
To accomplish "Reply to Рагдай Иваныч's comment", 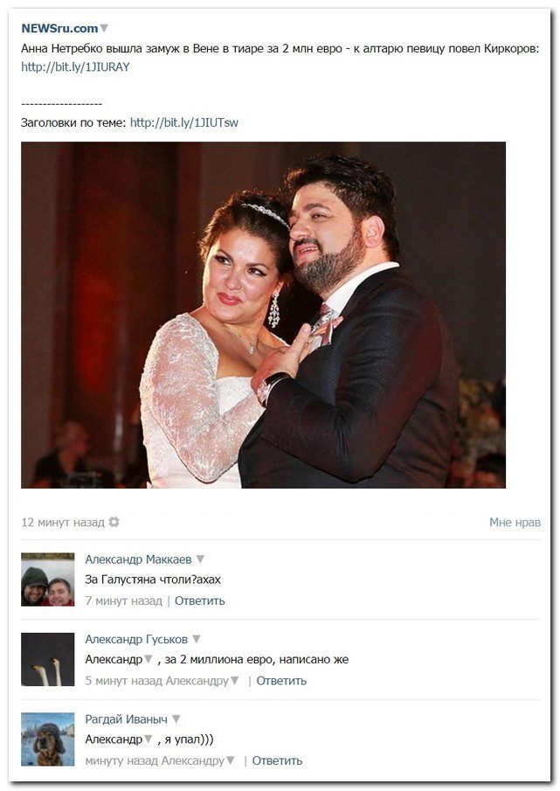I will (x=277, y=760).
